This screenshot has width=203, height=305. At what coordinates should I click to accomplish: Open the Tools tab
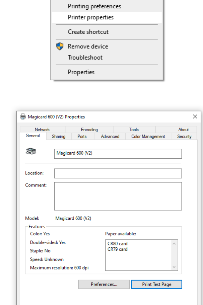pos(134,130)
